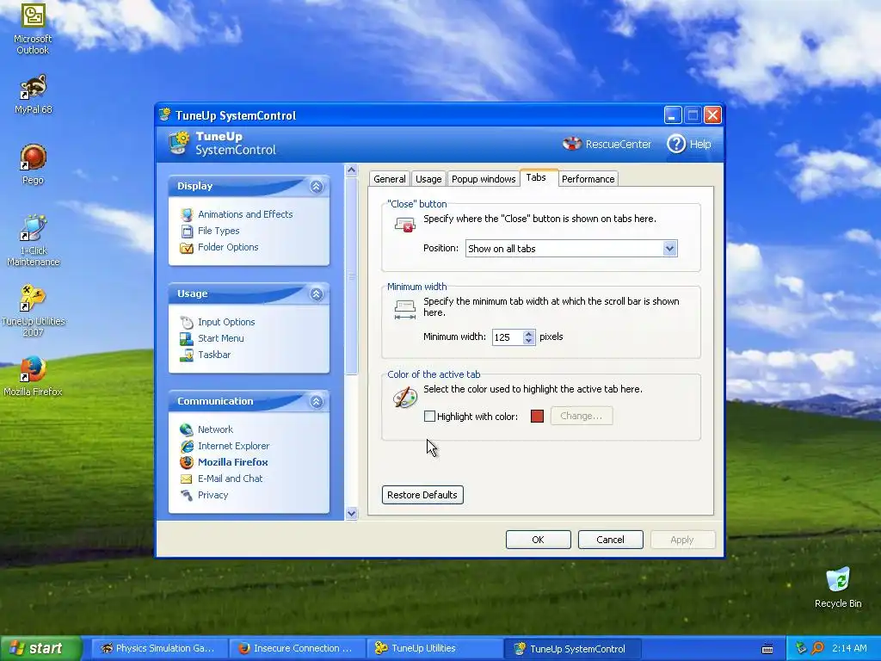
Task: Switch to the Usage tab
Action: [428, 179]
